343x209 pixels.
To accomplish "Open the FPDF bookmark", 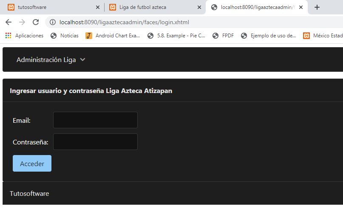I will pyautogui.click(x=223, y=36).
